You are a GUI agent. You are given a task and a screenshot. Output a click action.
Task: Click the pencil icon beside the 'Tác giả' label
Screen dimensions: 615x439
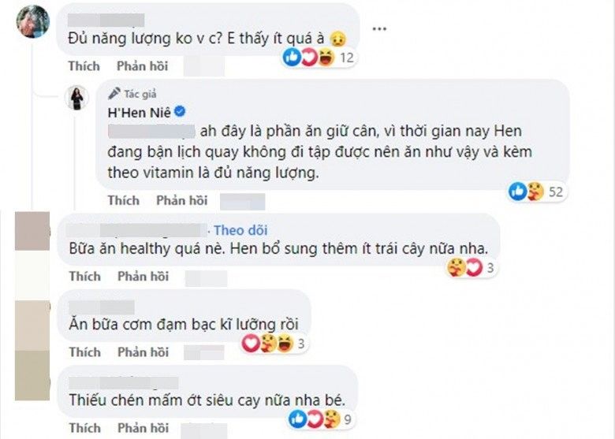(x=114, y=91)
